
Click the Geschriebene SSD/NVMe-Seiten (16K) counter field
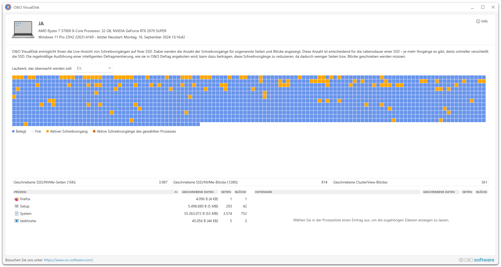pyautogui.click(x=91, y=182)
